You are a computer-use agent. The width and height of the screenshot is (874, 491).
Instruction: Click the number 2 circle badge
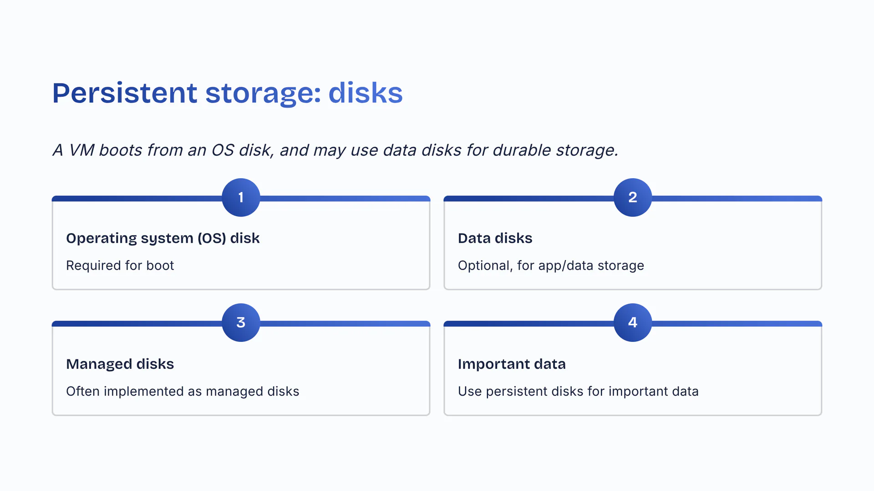pyautogui.click(x=632, y=197)
